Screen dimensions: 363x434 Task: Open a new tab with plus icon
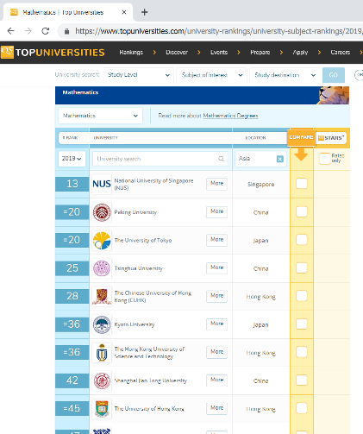pyautogui.click(x=144, y=12)
